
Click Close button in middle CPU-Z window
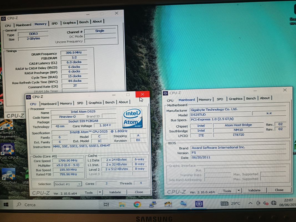pyautogui.click(x=139, y=192)
